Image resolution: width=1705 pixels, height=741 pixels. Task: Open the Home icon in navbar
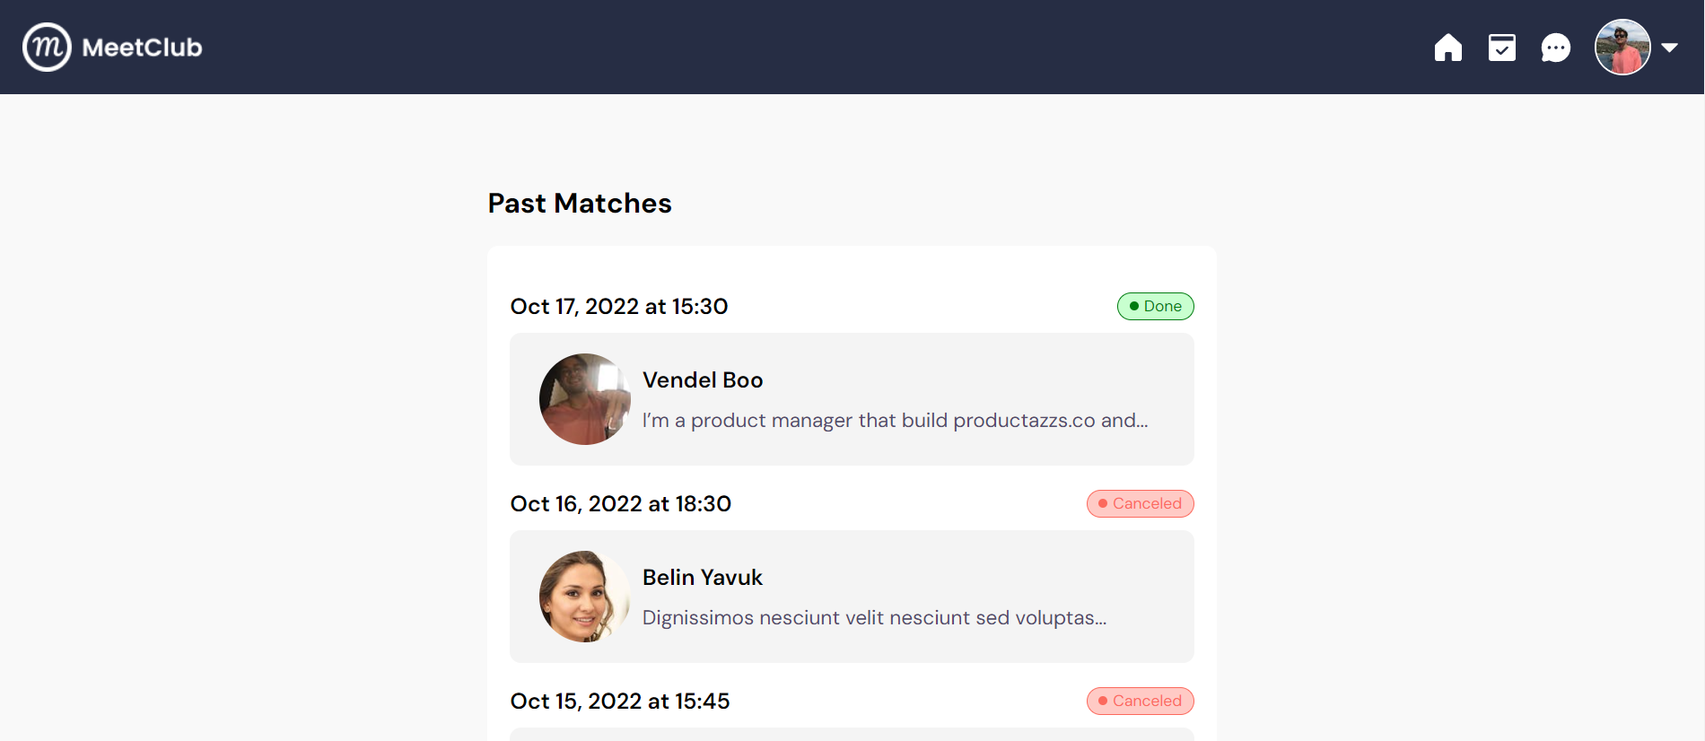[x=1447, y=48]
